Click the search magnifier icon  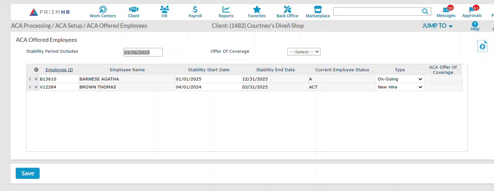(425, 12)
